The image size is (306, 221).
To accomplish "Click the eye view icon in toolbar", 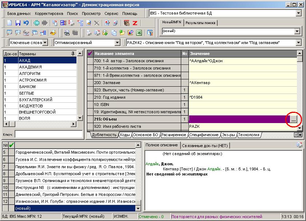I will click(67, 33).
